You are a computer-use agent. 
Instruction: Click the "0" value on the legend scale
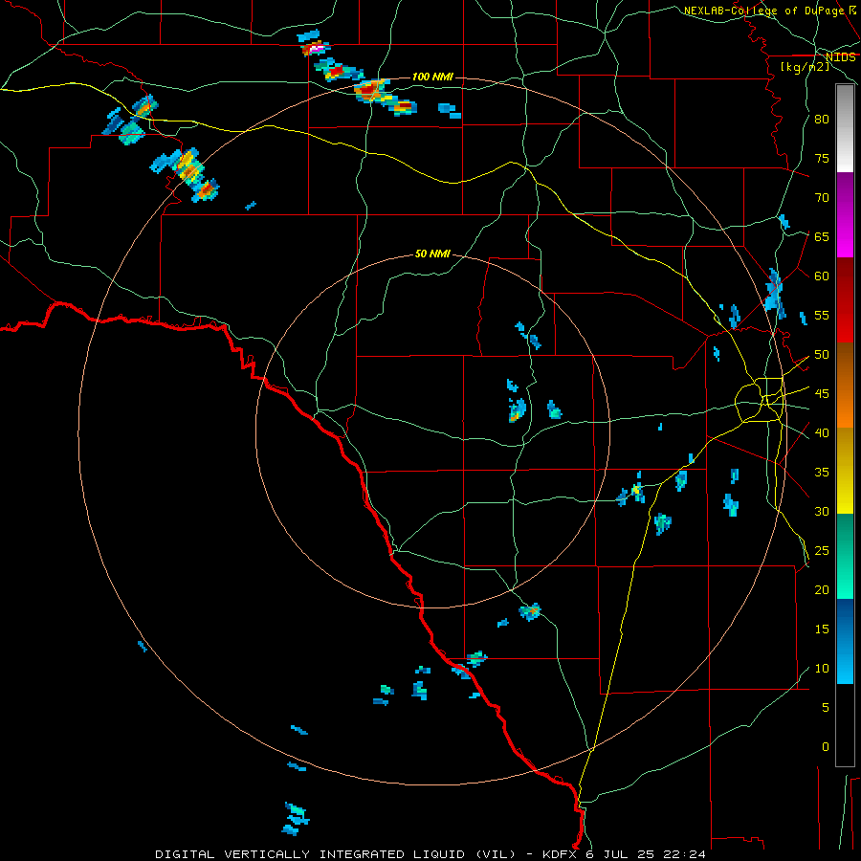pyautogui.click(x=826, y=747)
